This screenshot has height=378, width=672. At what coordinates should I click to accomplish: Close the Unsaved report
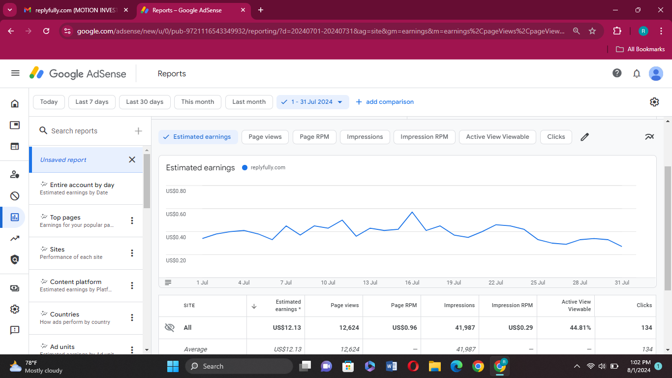tap(132, 159)
